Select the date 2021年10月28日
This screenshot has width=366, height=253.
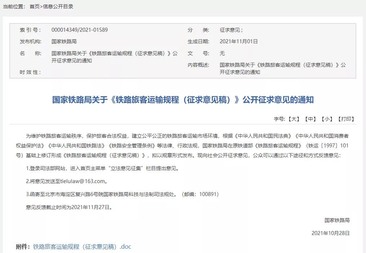click(x=331, y=233)
